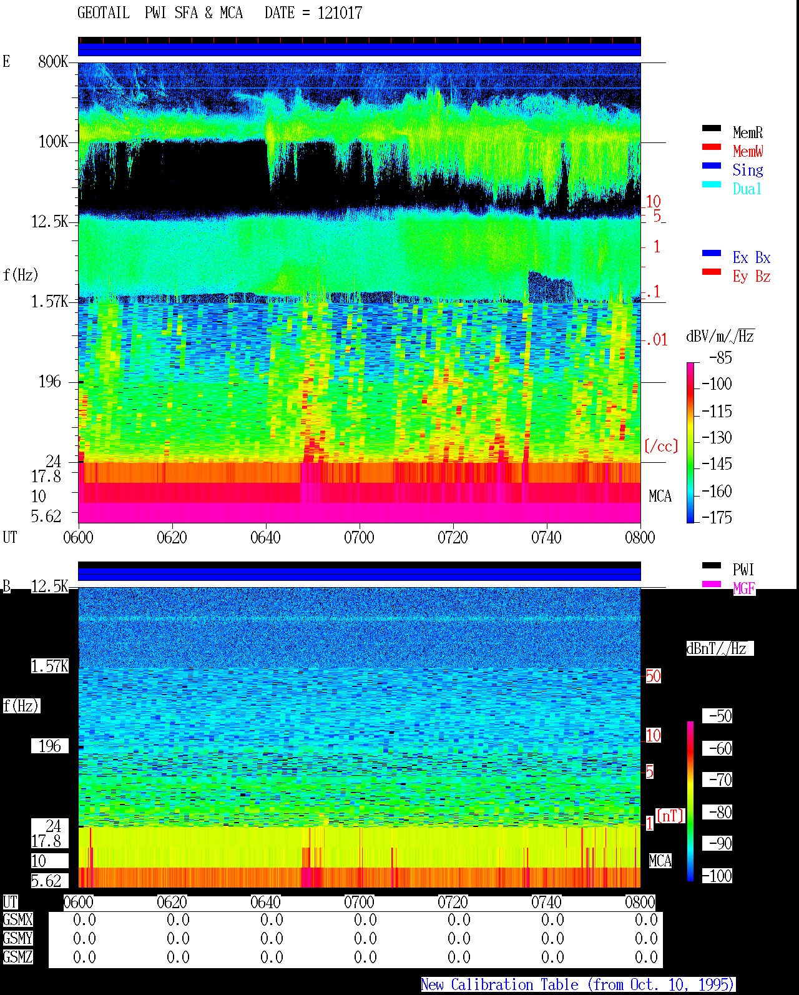This screenshot has height=995, width=799.
Task: Click the GSMY row label
Action: coord(17,938)
